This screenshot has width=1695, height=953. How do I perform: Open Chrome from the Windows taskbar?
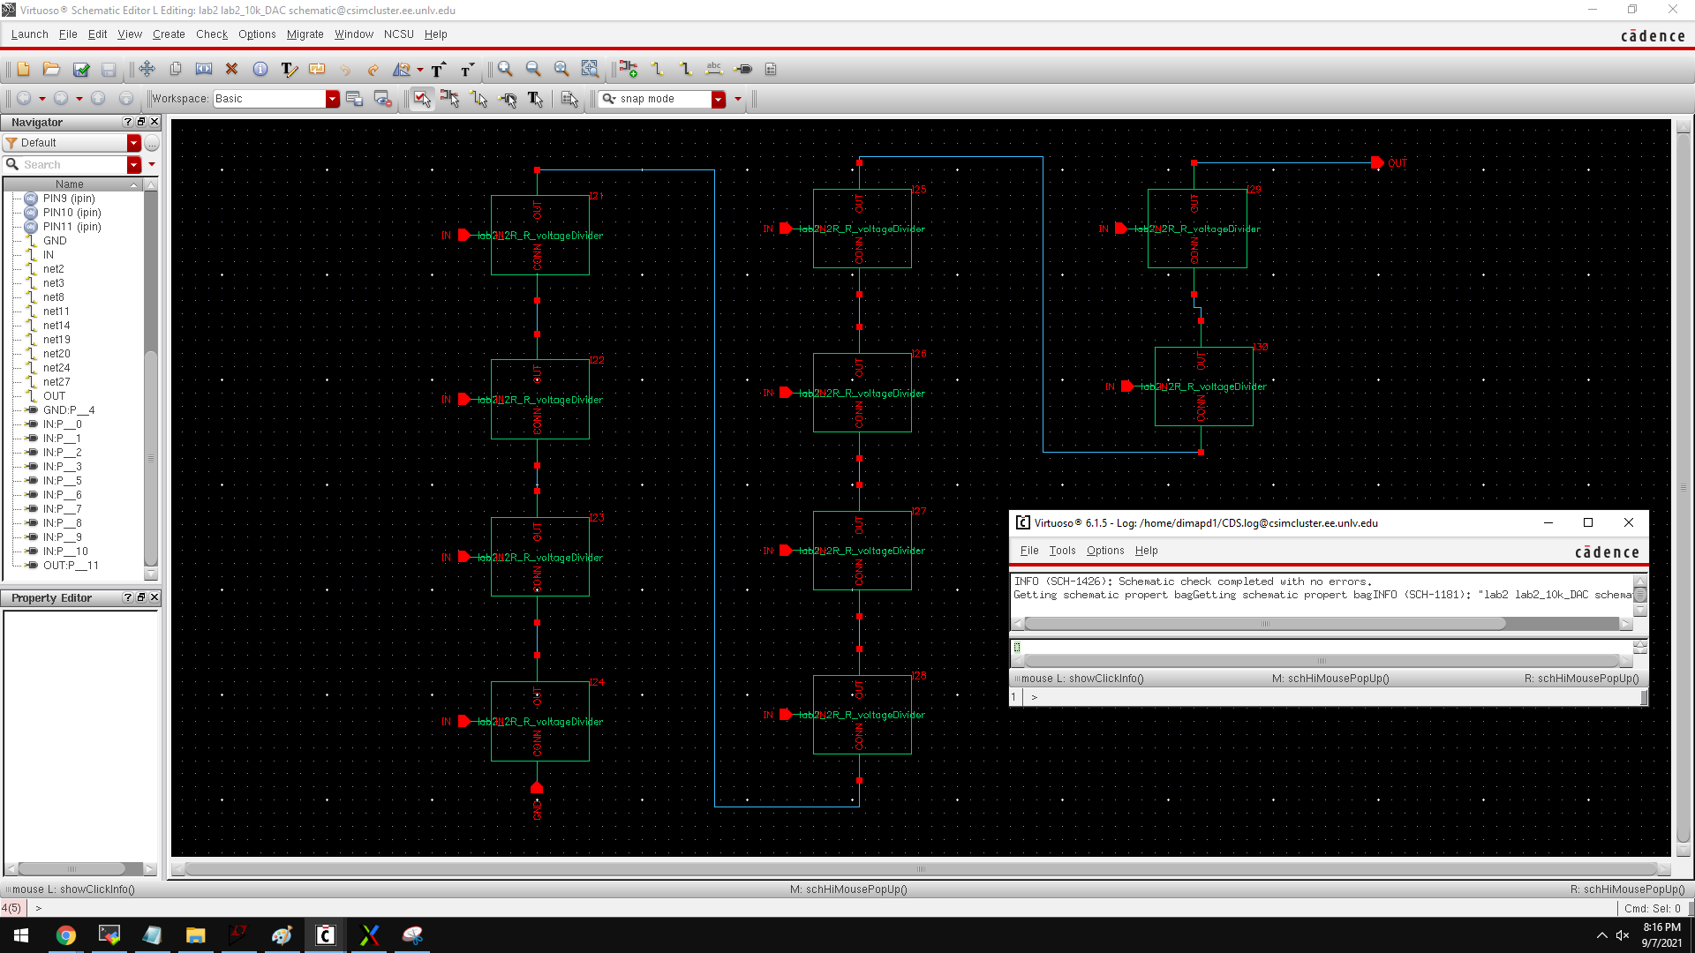click(66, 935)
